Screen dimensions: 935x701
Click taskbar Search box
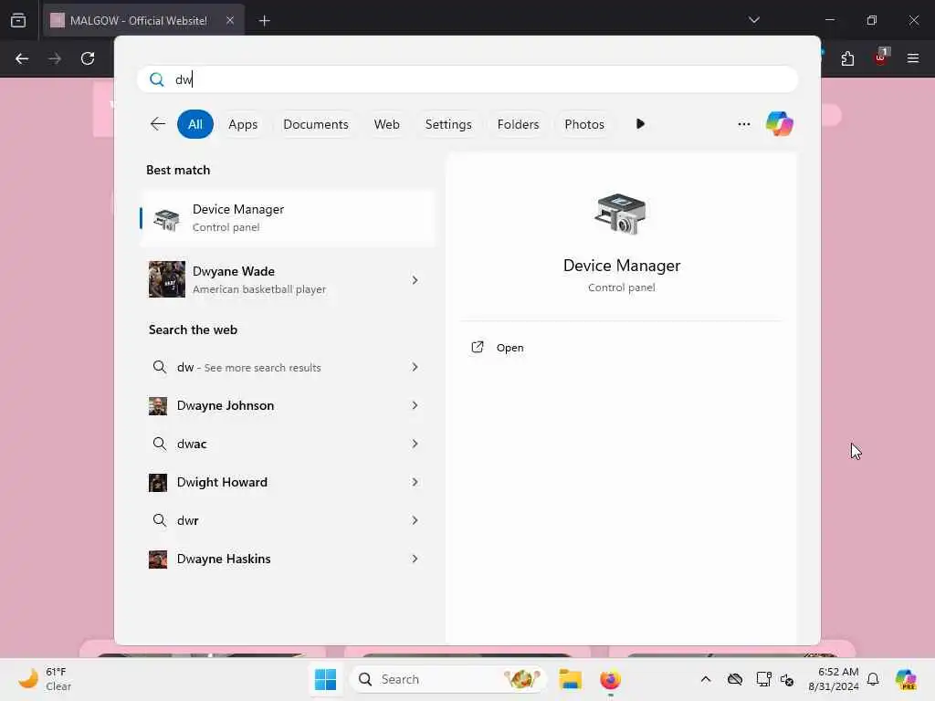point(448,679)
